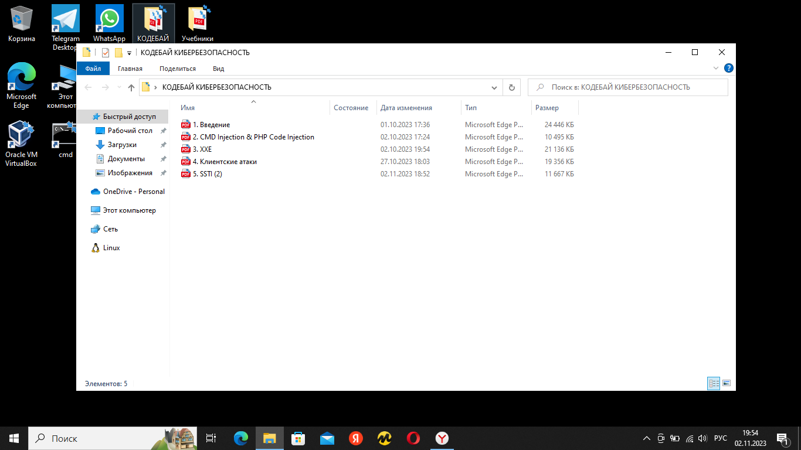This screenshot has width=801, height=450.
Task: Launch Opera browser from the taskbar
Action: (x=413, y=438)
